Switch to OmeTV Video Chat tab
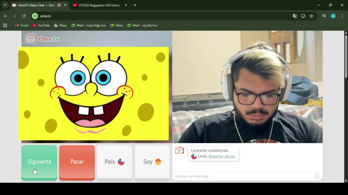Screen dimensions: 348x195 coord(36,5)
